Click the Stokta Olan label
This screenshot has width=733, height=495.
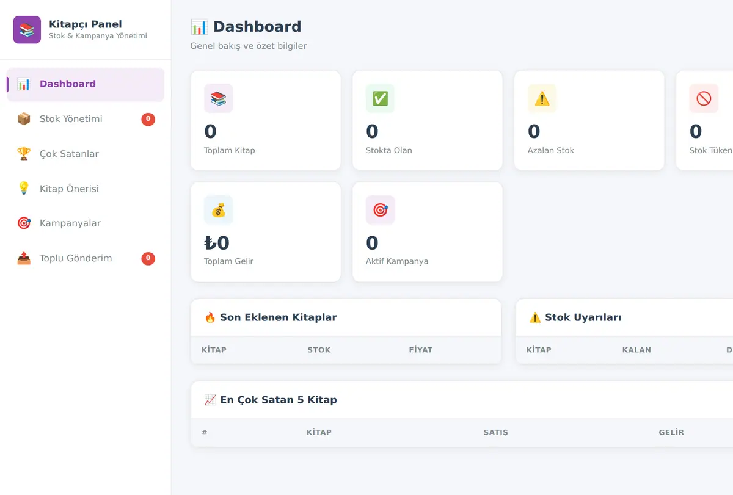click(389, 150)
